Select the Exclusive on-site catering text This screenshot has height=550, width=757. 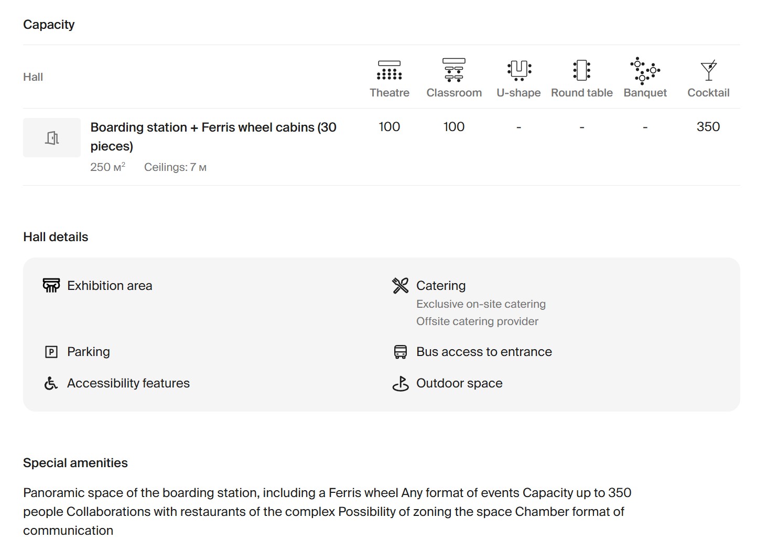[481, 304]
